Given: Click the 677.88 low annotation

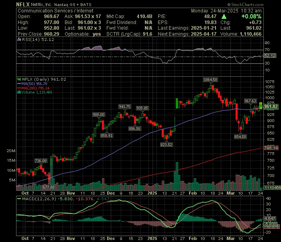Looking at the screenshot, I should (x=49, y=187).
